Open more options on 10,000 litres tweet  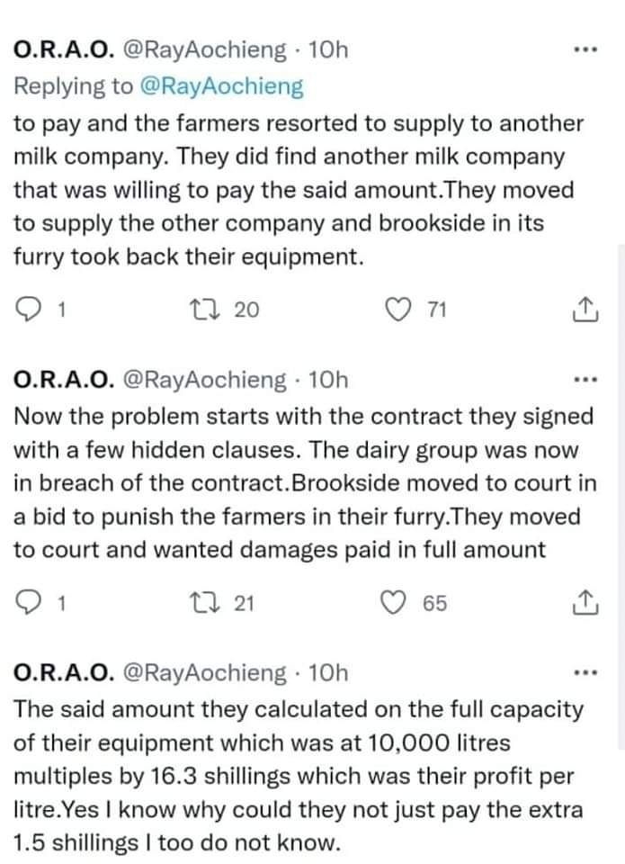(x=585, y=673)
